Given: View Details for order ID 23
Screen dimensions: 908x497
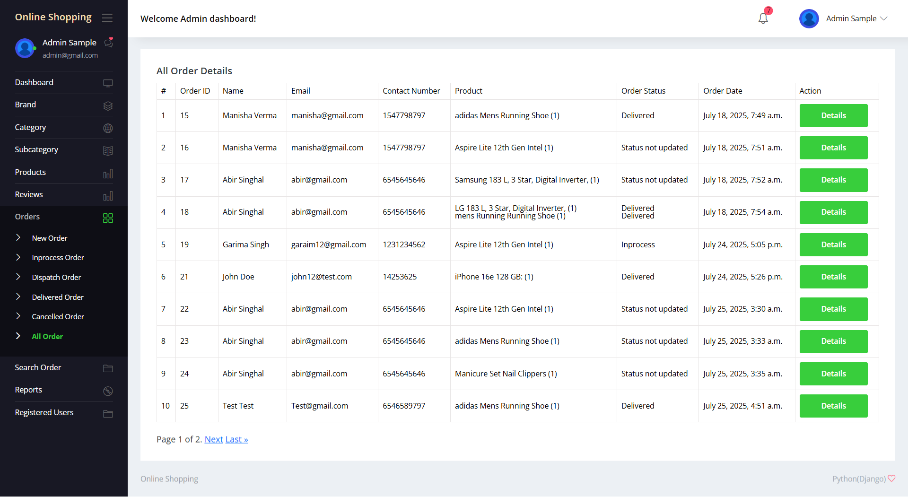Looking at the screenshot, I should point(833,341).
